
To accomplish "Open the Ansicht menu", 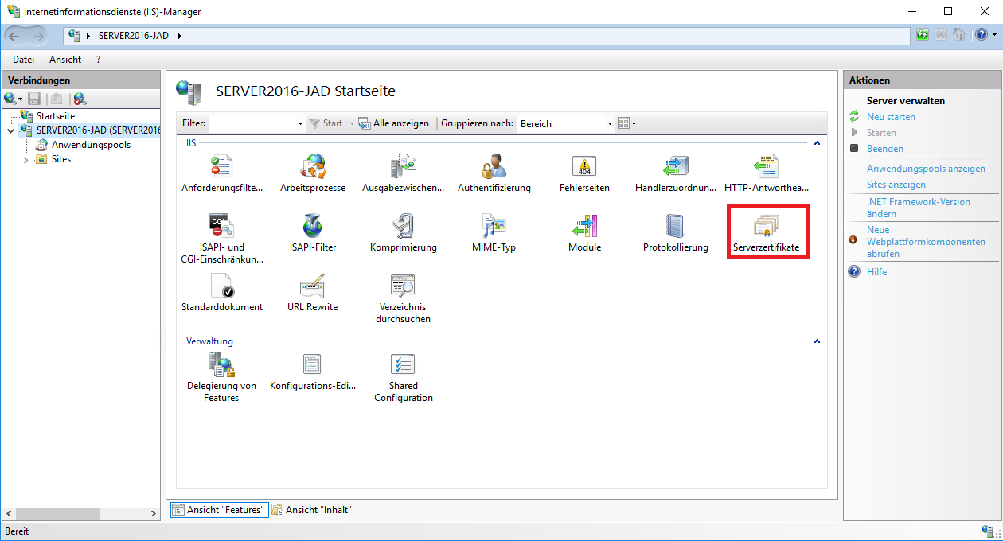I will 65,60.
